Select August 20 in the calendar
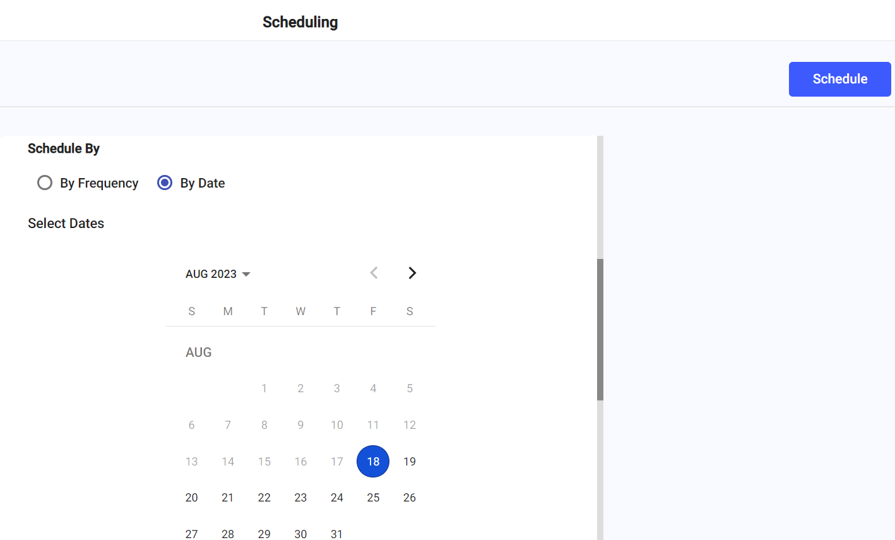 (192, 498)
